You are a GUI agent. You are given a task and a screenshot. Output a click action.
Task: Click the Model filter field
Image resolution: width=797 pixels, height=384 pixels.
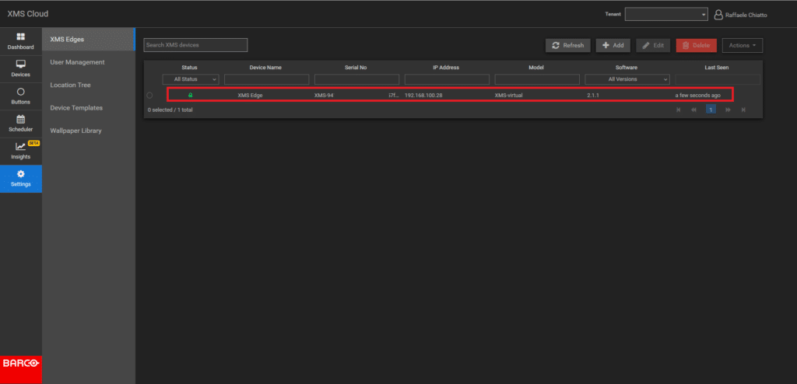point(537,79)
